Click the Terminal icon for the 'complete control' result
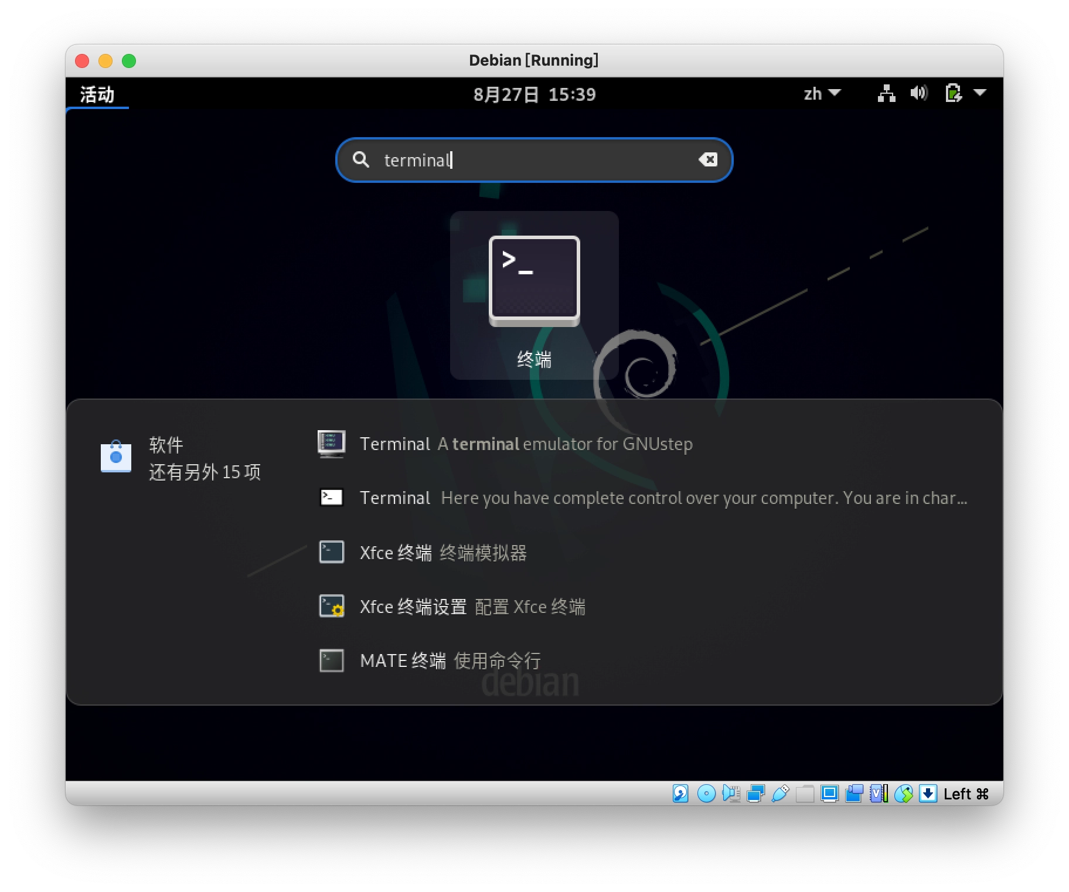1069x892 pixels. click(332, 498)
